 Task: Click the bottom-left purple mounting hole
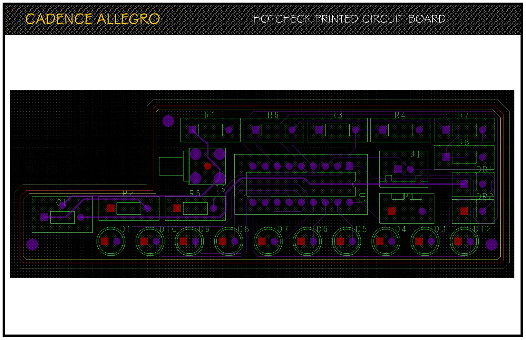click(x=32, y=244)
